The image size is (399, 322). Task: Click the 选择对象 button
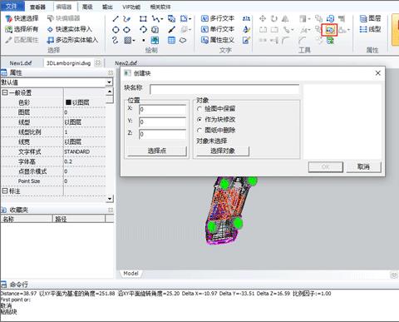click(223, 151)
